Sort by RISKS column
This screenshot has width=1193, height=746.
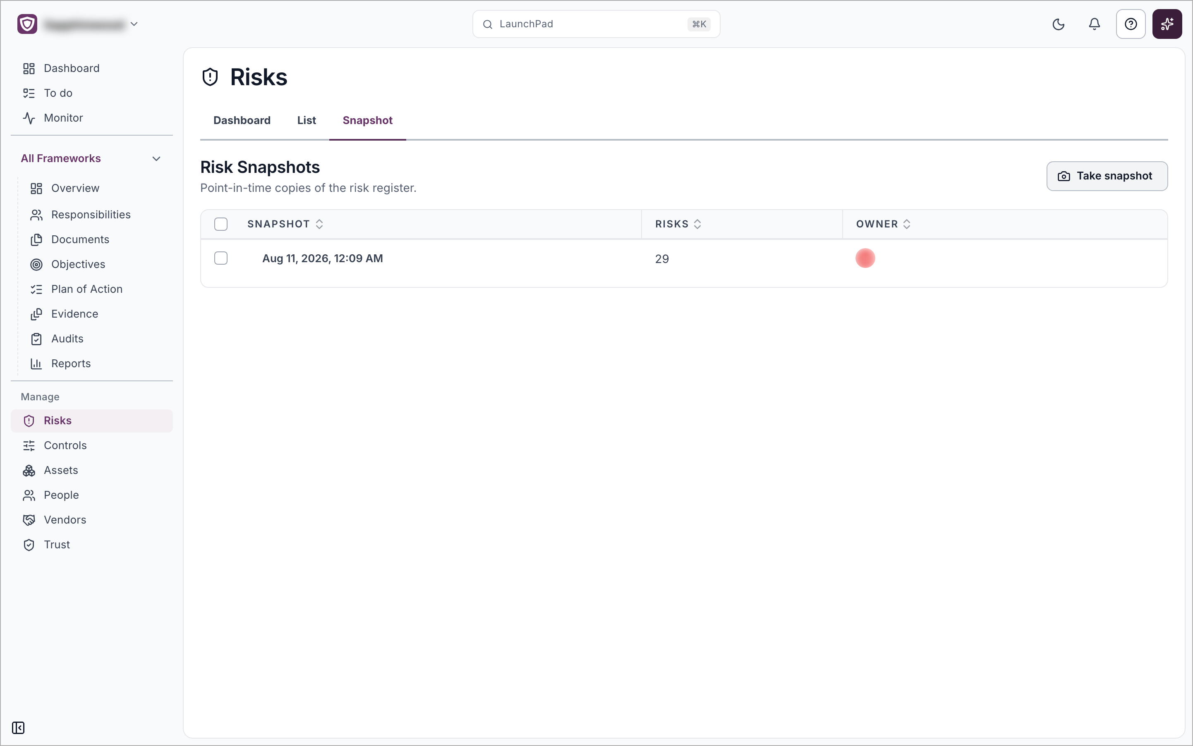[x=678, y=224]
